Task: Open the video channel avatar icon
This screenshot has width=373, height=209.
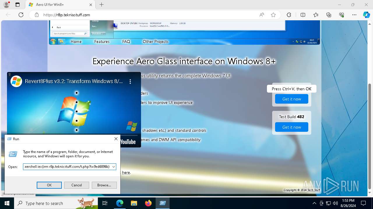Action: (x=16, y=81)
